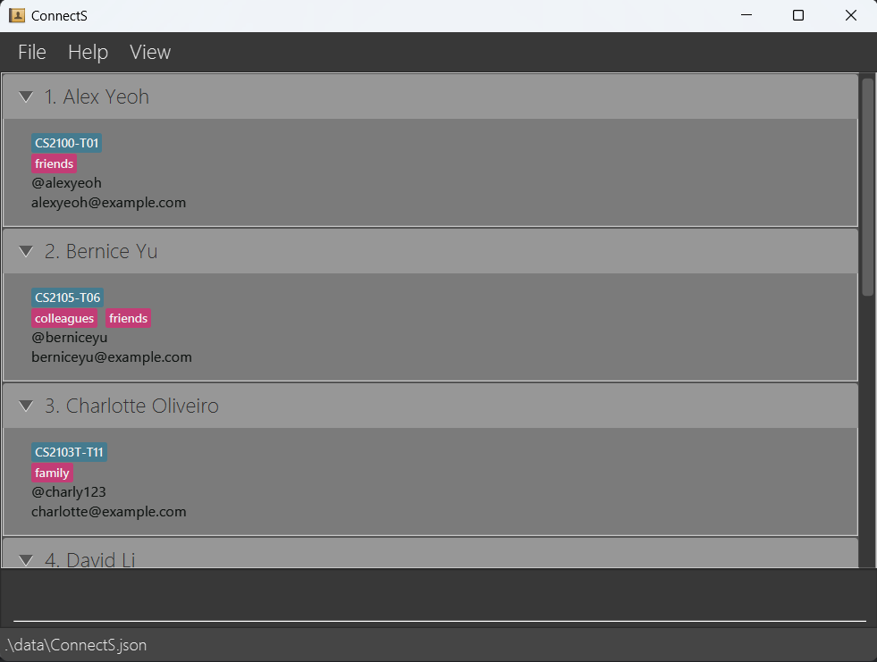Open the Help menu
The width and height of the screenshot is (877, 662).
click(88, 52)
